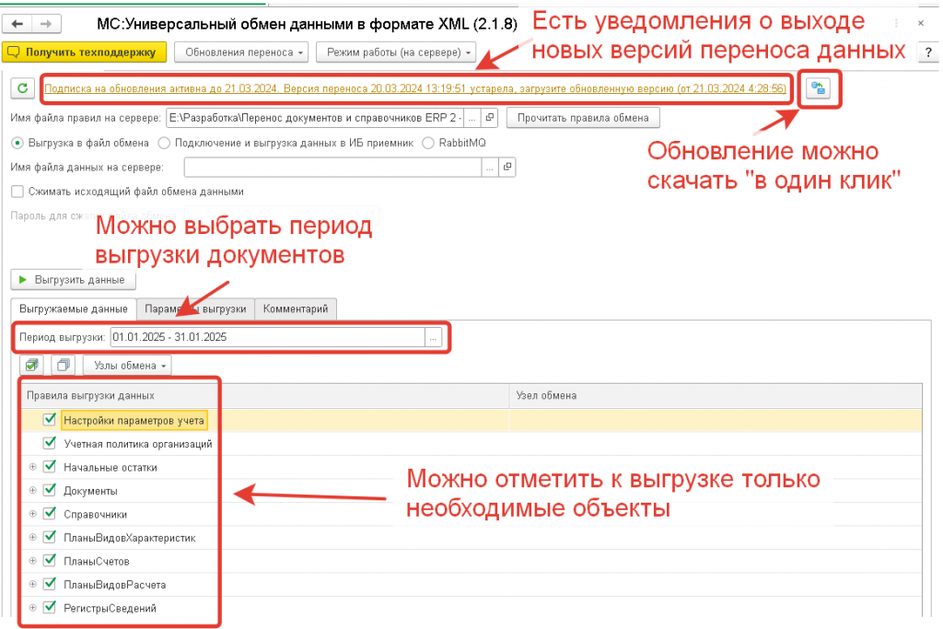Toggle the 'РегистрыСведений' checkbox
The height and width of the screenshot is (629, 943).
(x=50, y=607)
